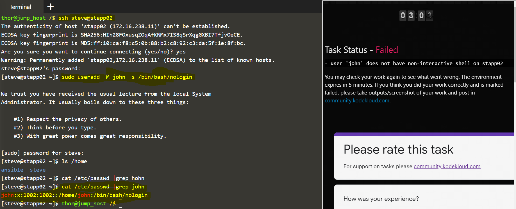The image size is (516, 209).
Task: Open the purple community.kodekloud.com support link
Action: pyautogui.click(x=447, y=166)
